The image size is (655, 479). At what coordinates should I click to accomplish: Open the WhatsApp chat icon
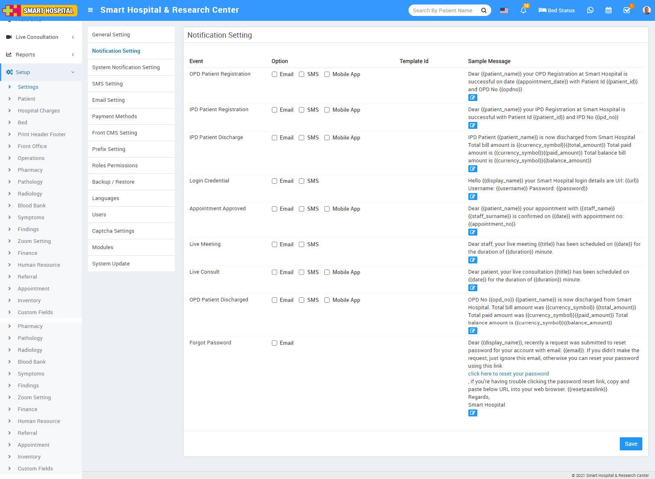click(x=590, y=10)
